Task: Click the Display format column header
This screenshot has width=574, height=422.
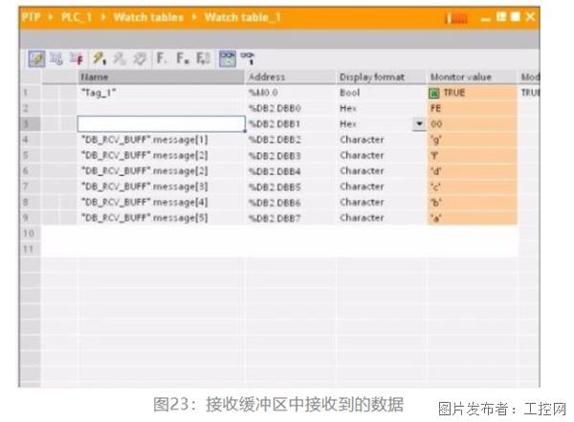Action: coord(371,77)
